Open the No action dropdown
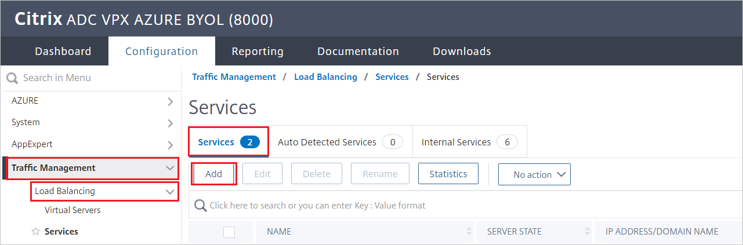 pos(534,174)
